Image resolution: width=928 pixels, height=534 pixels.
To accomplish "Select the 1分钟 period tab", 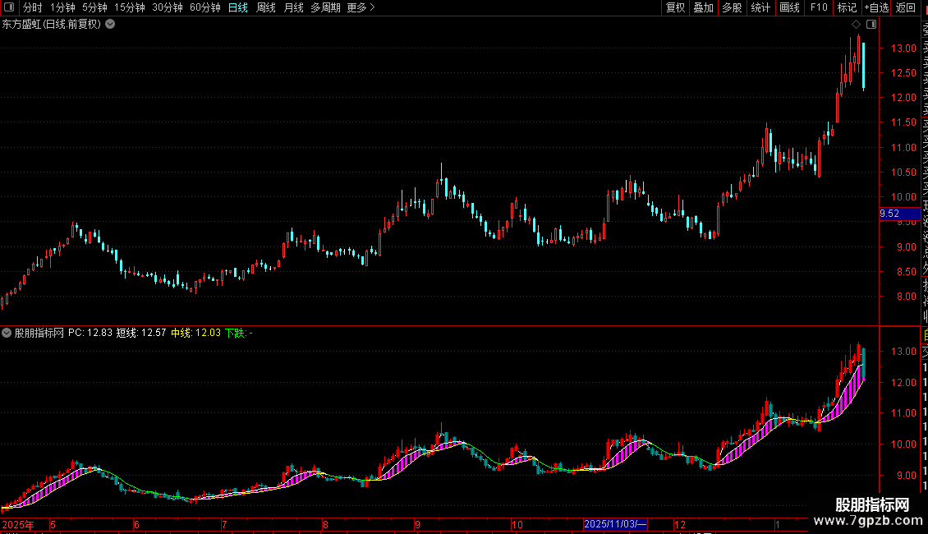I will coord(62,7).
